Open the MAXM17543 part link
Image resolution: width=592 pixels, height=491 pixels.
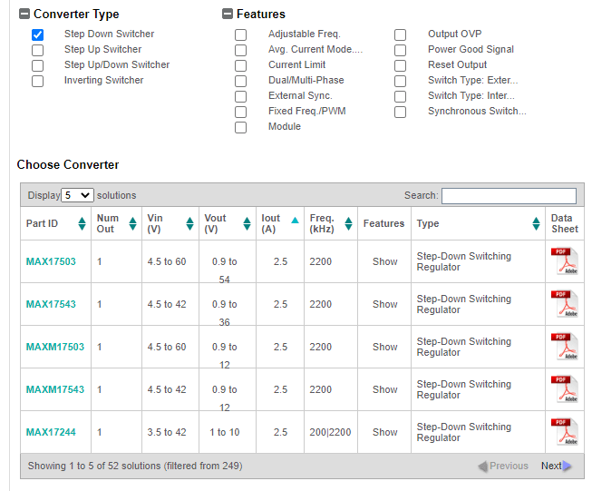tap(55, 389)
